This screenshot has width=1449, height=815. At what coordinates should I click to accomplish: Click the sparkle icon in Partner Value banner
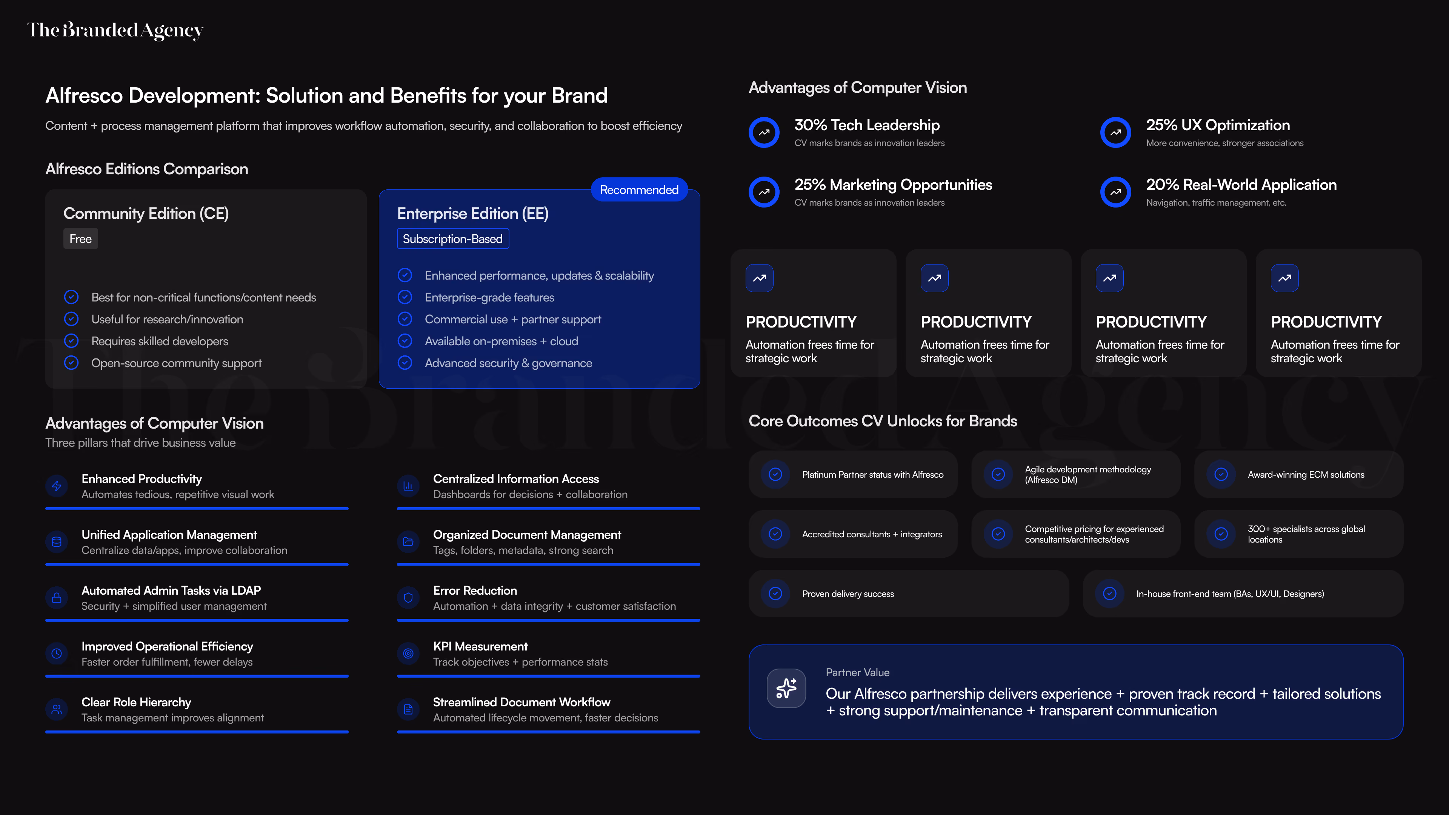coord(786,688)
